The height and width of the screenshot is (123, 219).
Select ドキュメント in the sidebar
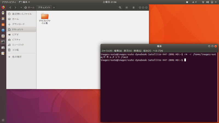tap(21, 29)
